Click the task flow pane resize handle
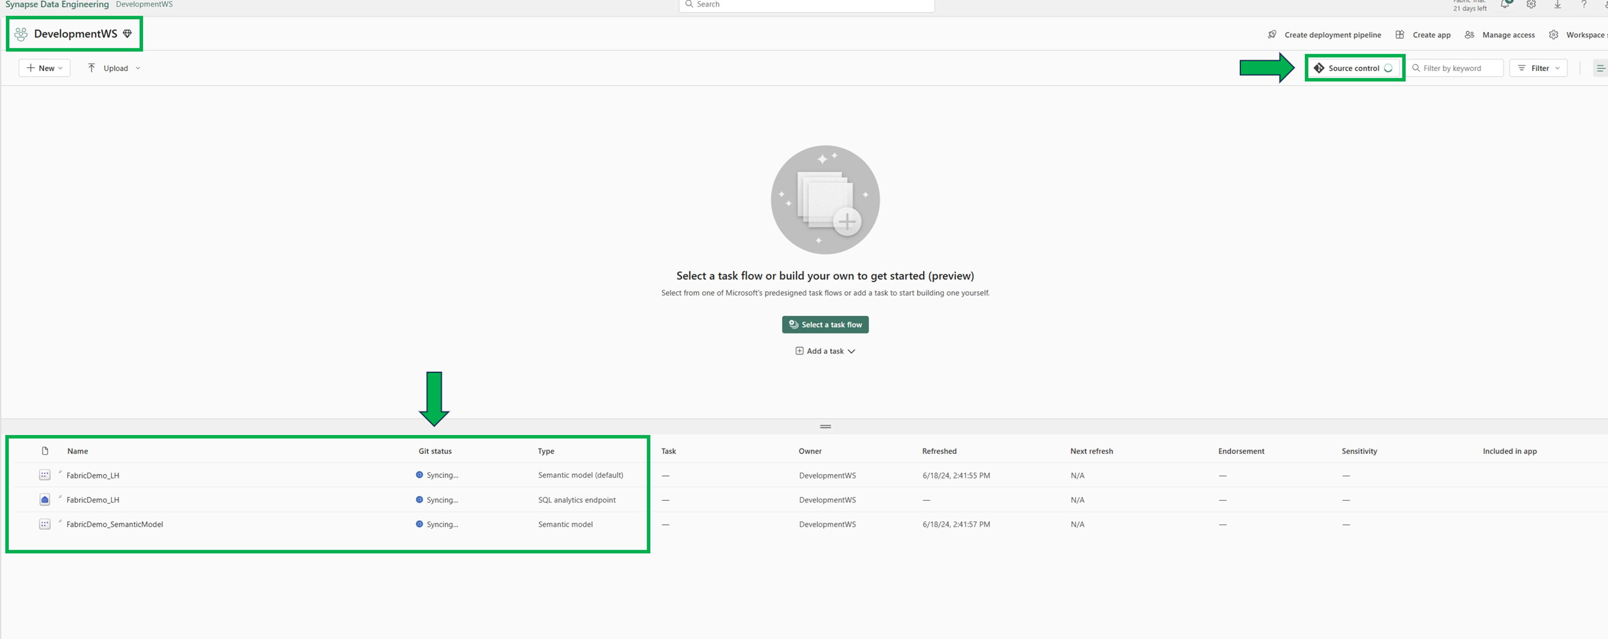The image size is (1608, 639). (825, 427)
